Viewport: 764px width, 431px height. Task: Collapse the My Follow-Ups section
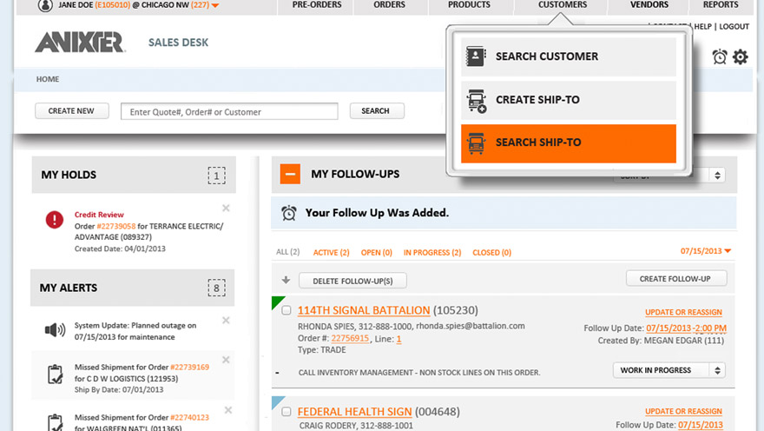click(290, 174)
